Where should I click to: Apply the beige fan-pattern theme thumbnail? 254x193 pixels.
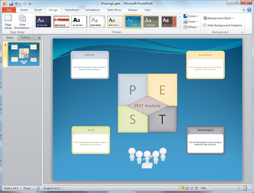115,22
